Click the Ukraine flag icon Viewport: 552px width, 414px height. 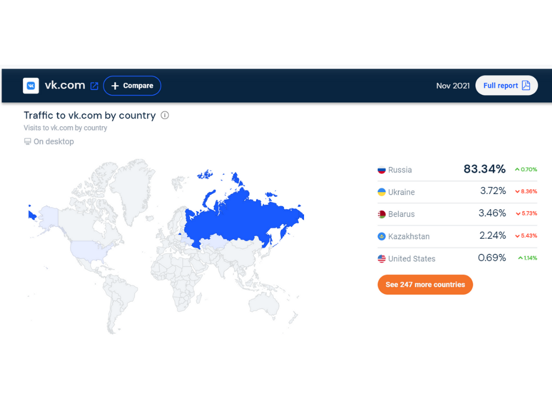tap(382, 192)
